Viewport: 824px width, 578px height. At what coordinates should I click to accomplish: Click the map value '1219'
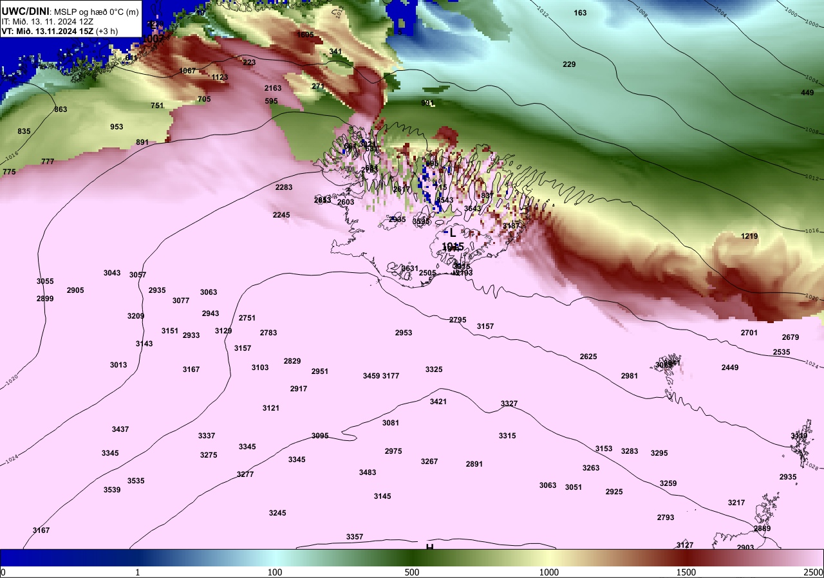tap(749, 236)
